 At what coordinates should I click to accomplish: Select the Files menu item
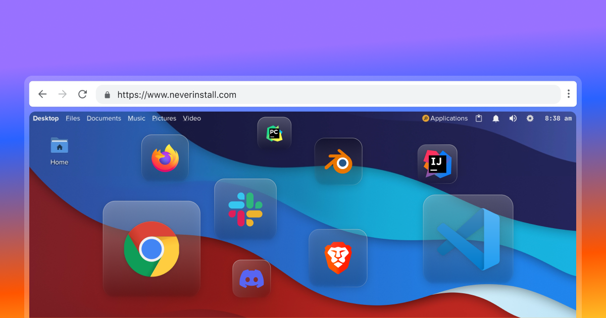pos(73,118)
